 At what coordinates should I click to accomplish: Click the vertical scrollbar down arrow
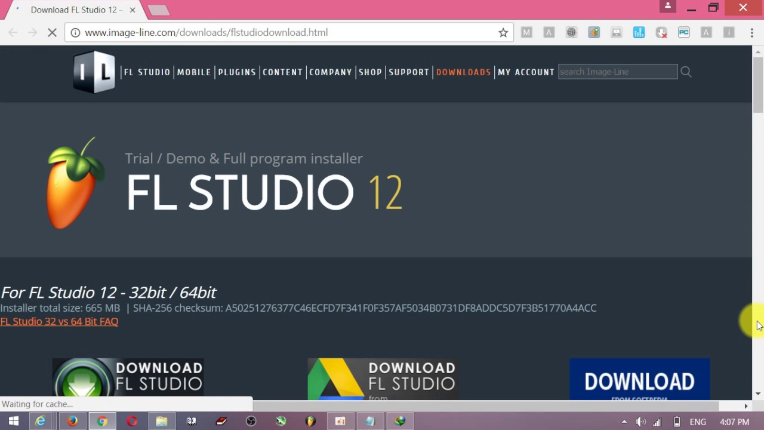click(x=757, y=394)
